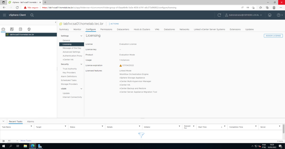Open the help question mark menu
Screen dimensions: 285x149
(280, 15)
